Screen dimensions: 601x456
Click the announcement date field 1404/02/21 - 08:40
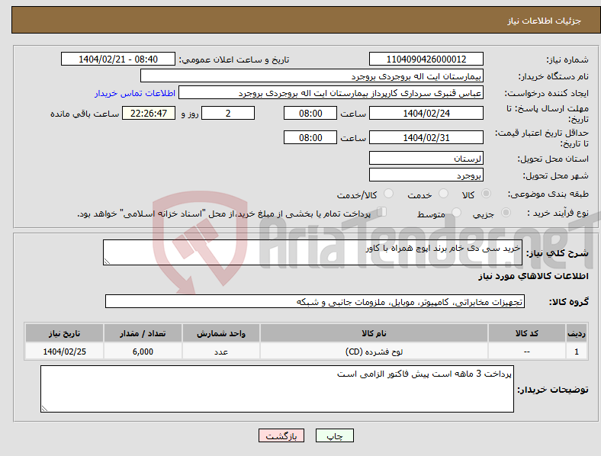pyautogui.click(x=118, y=59)
